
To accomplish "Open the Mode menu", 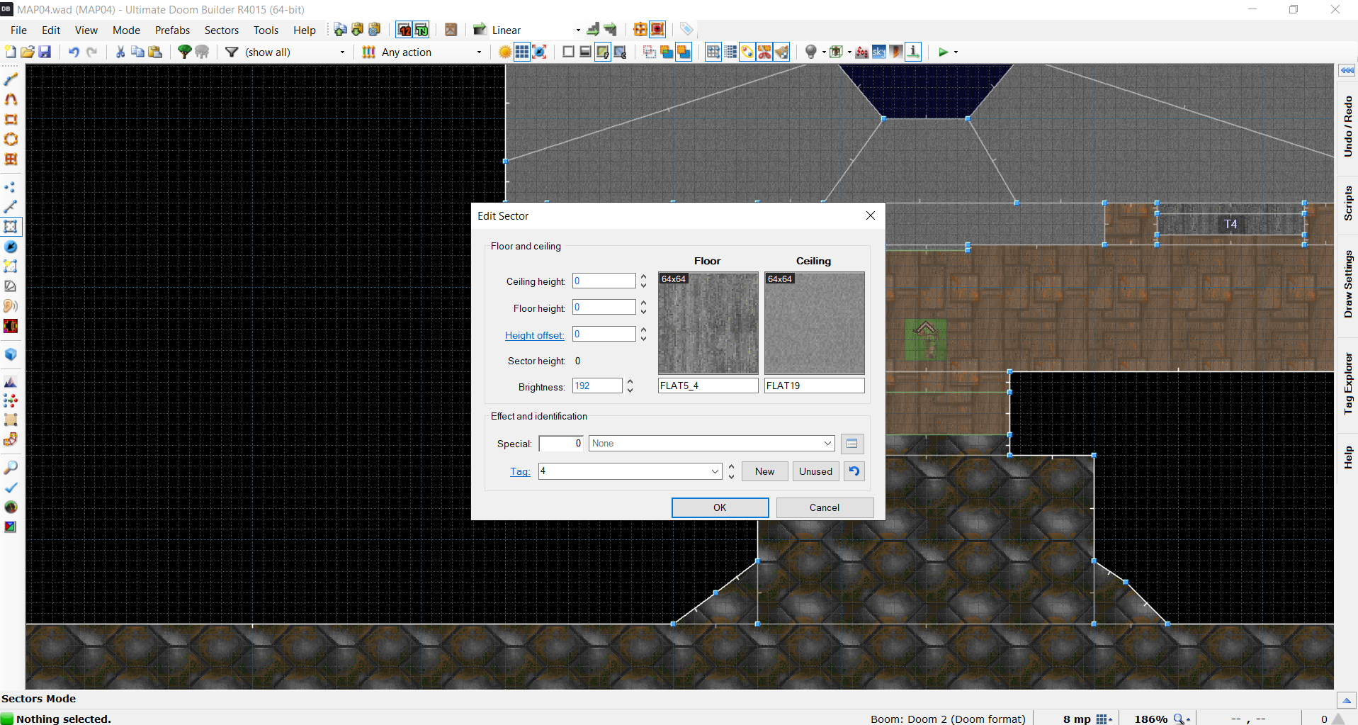I will tap(126, 30).
